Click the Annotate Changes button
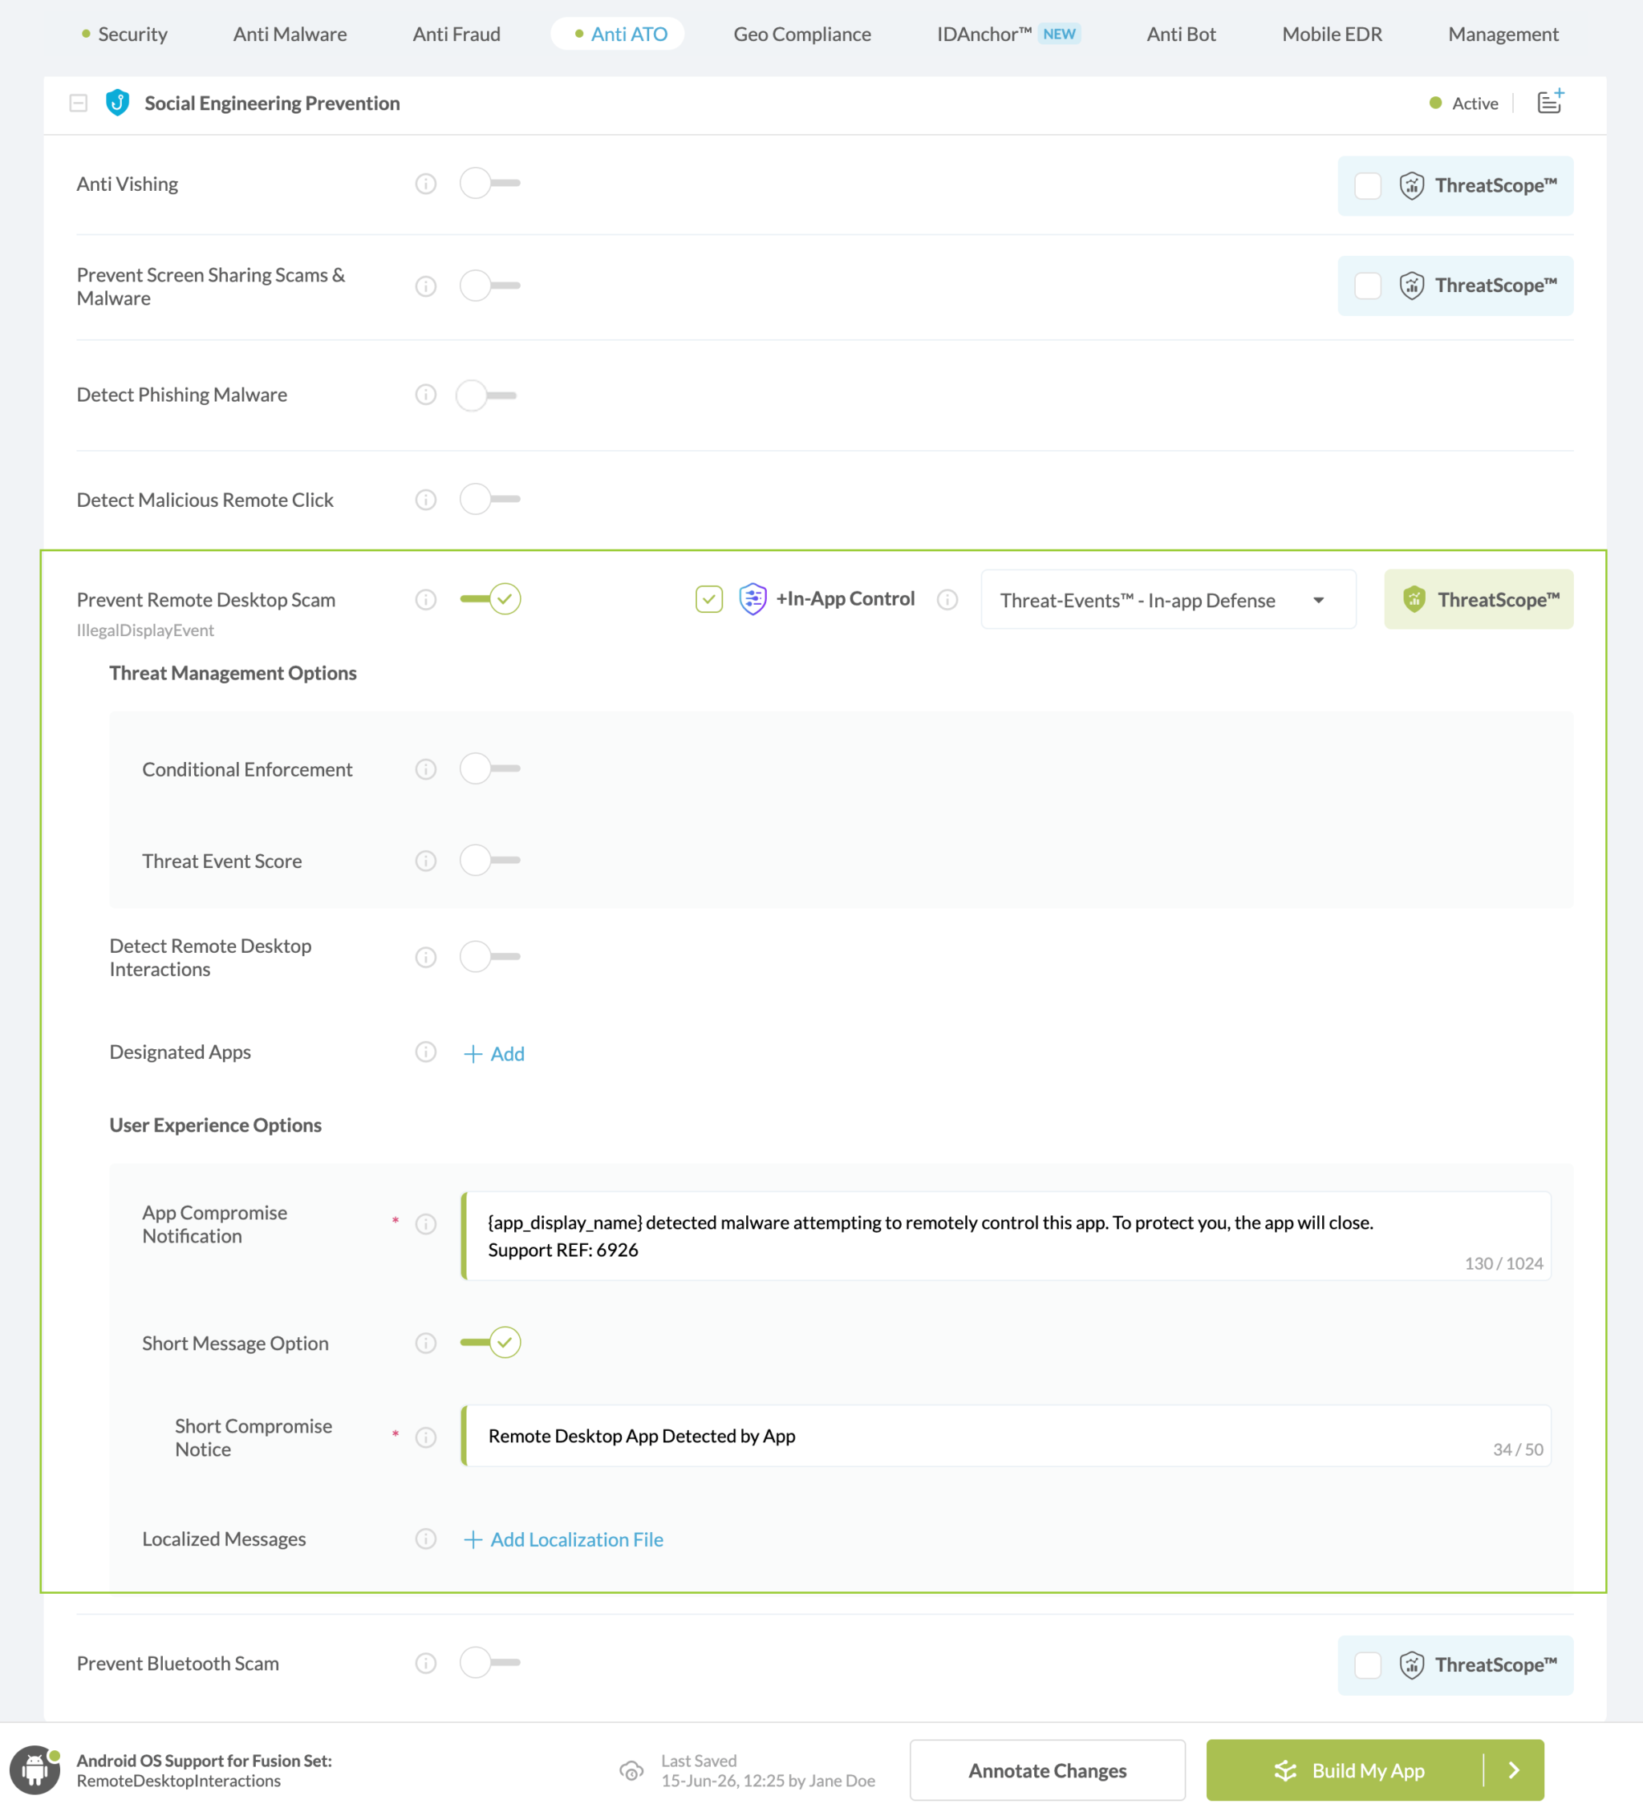Image resolution: width=1643 pixels, height=1816 pixels. click(x=1047, y=1770)
